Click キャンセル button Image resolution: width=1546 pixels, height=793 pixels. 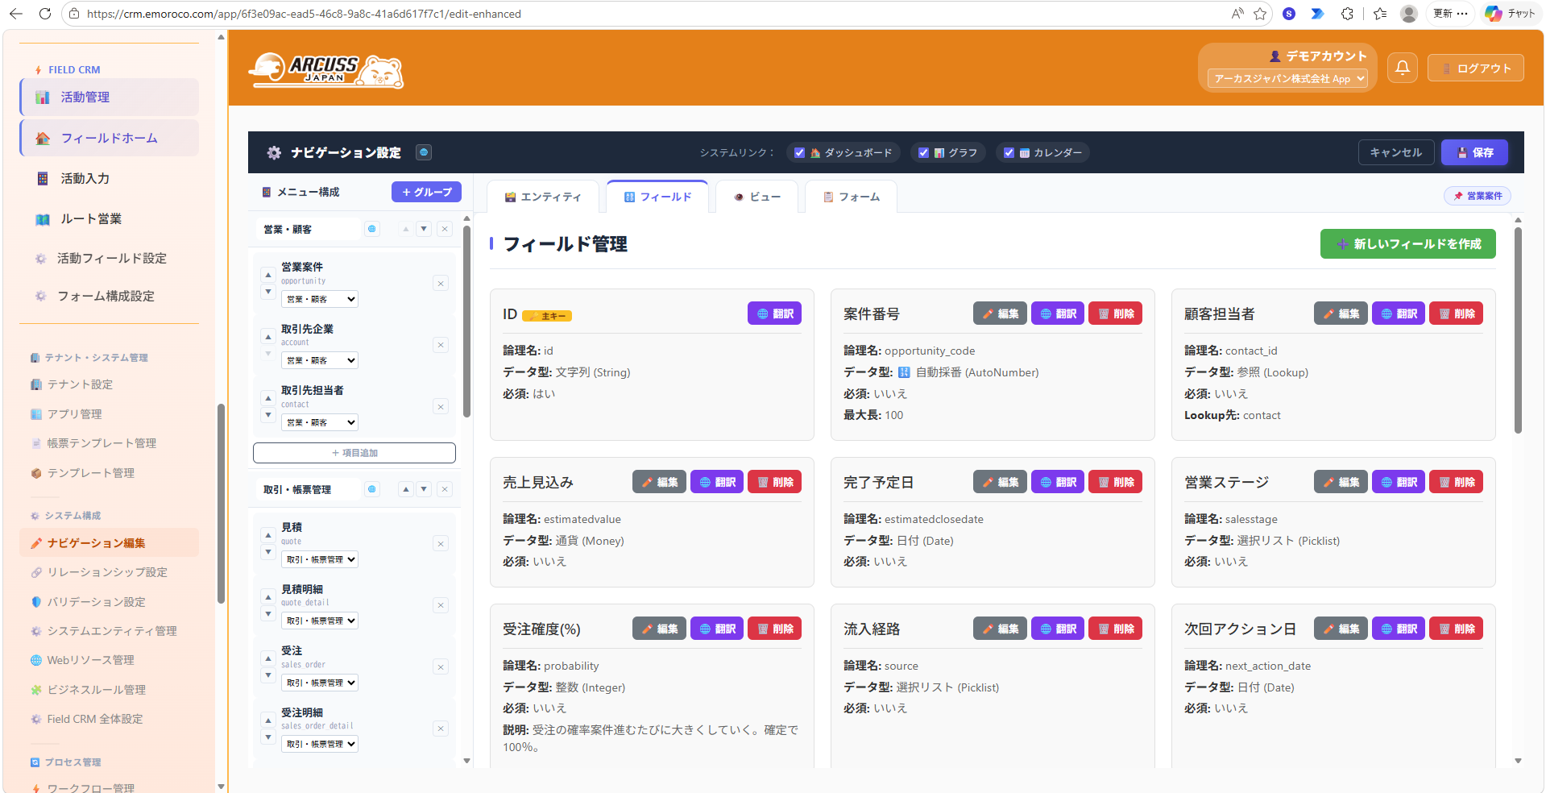pos(1396,152)
